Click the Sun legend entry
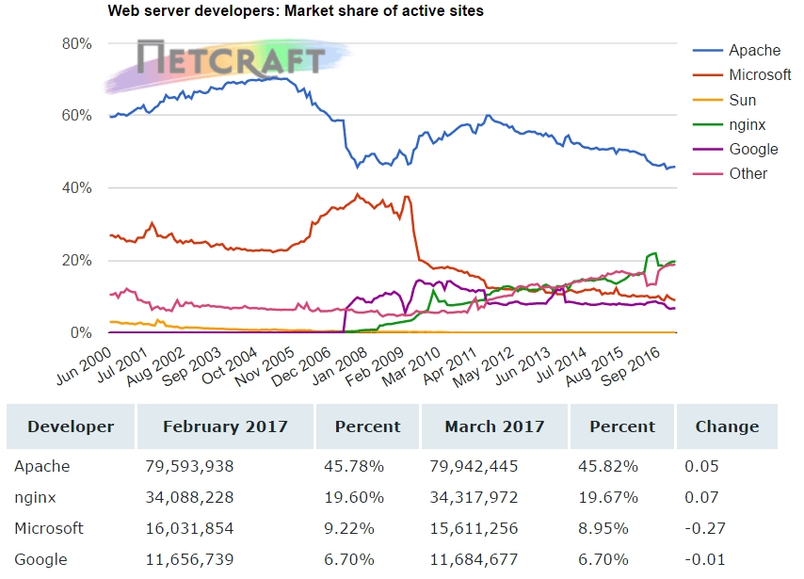 [742, 100]
